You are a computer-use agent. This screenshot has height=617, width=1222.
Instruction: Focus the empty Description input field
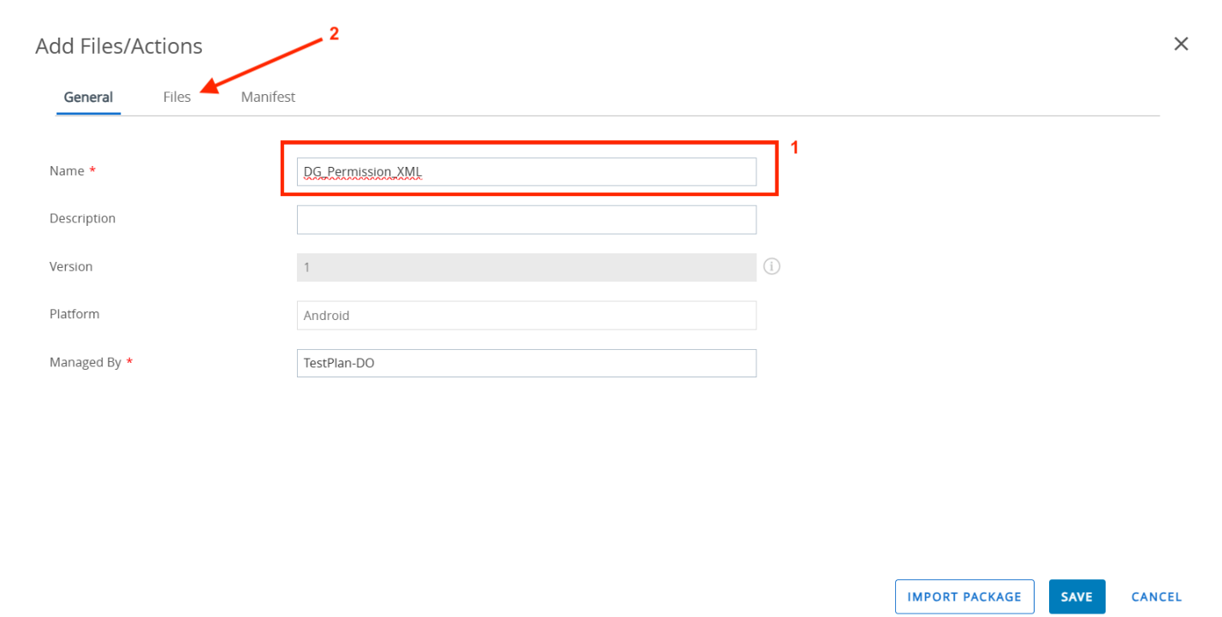526,220
